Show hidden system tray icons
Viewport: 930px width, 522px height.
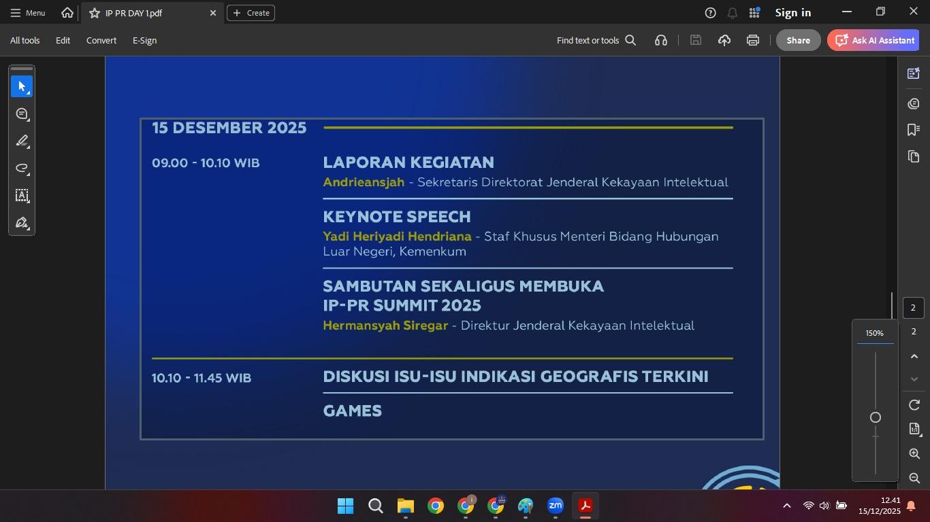786,506
